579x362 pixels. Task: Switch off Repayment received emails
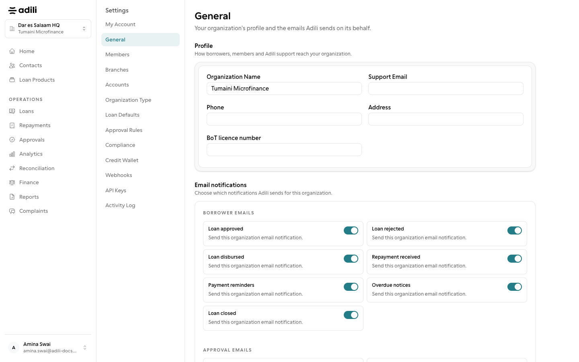pyautogui.click(x=515, y=259)
